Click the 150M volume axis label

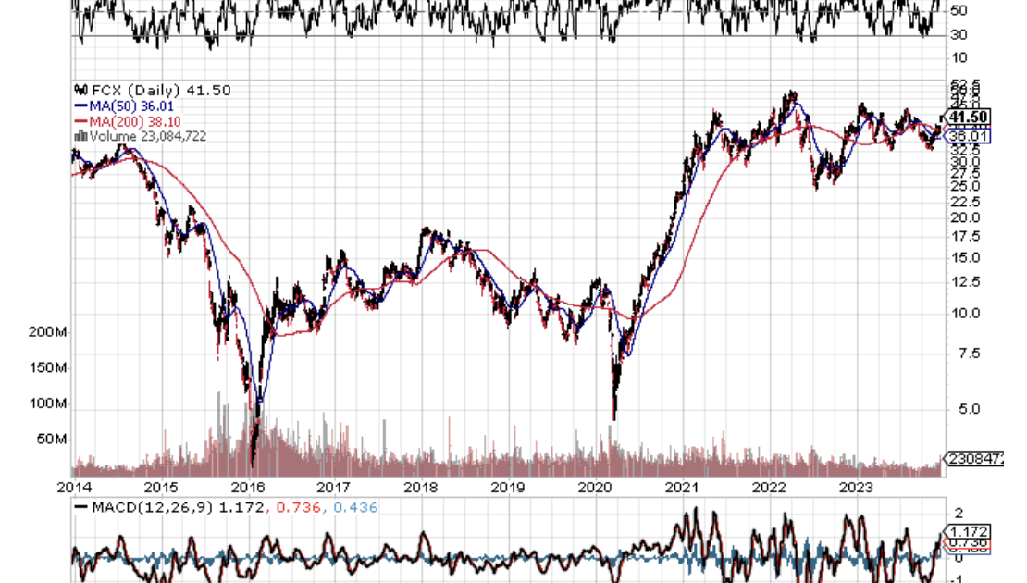point(47,368)
